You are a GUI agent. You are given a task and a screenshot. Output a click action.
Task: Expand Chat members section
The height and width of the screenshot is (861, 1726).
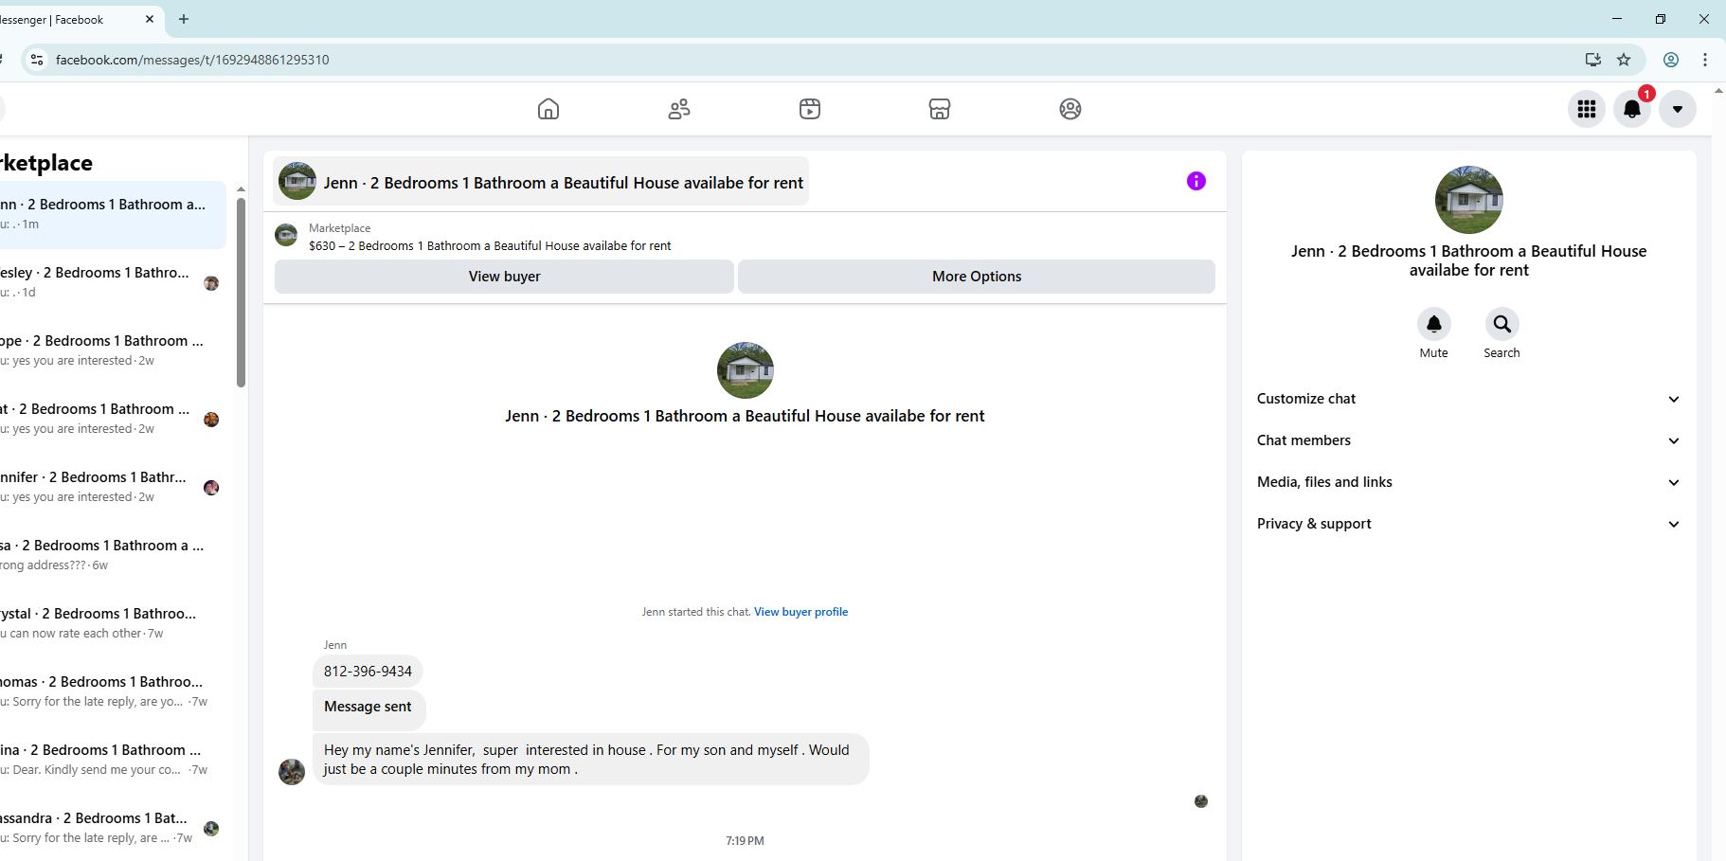click(x=1468, y=440)
